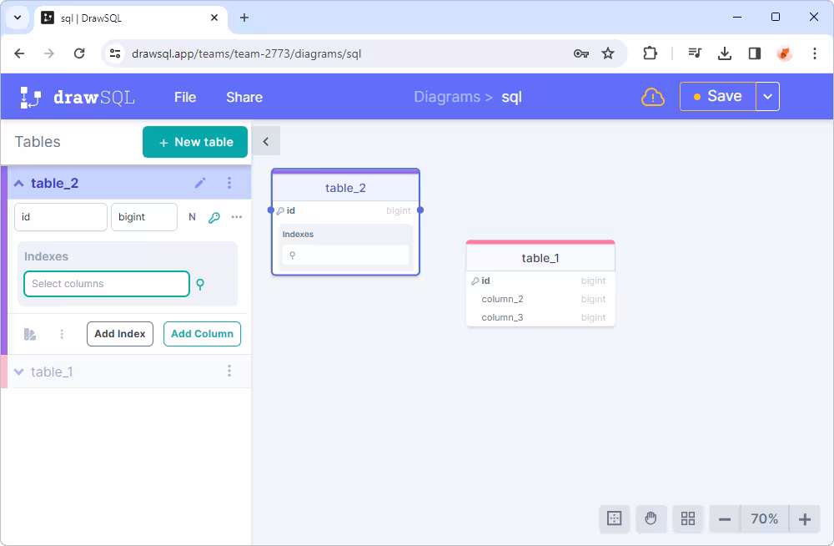Click the 70% zoom level display
The width and height of the screenshot is (834, 546).
(x=764, y=518)
